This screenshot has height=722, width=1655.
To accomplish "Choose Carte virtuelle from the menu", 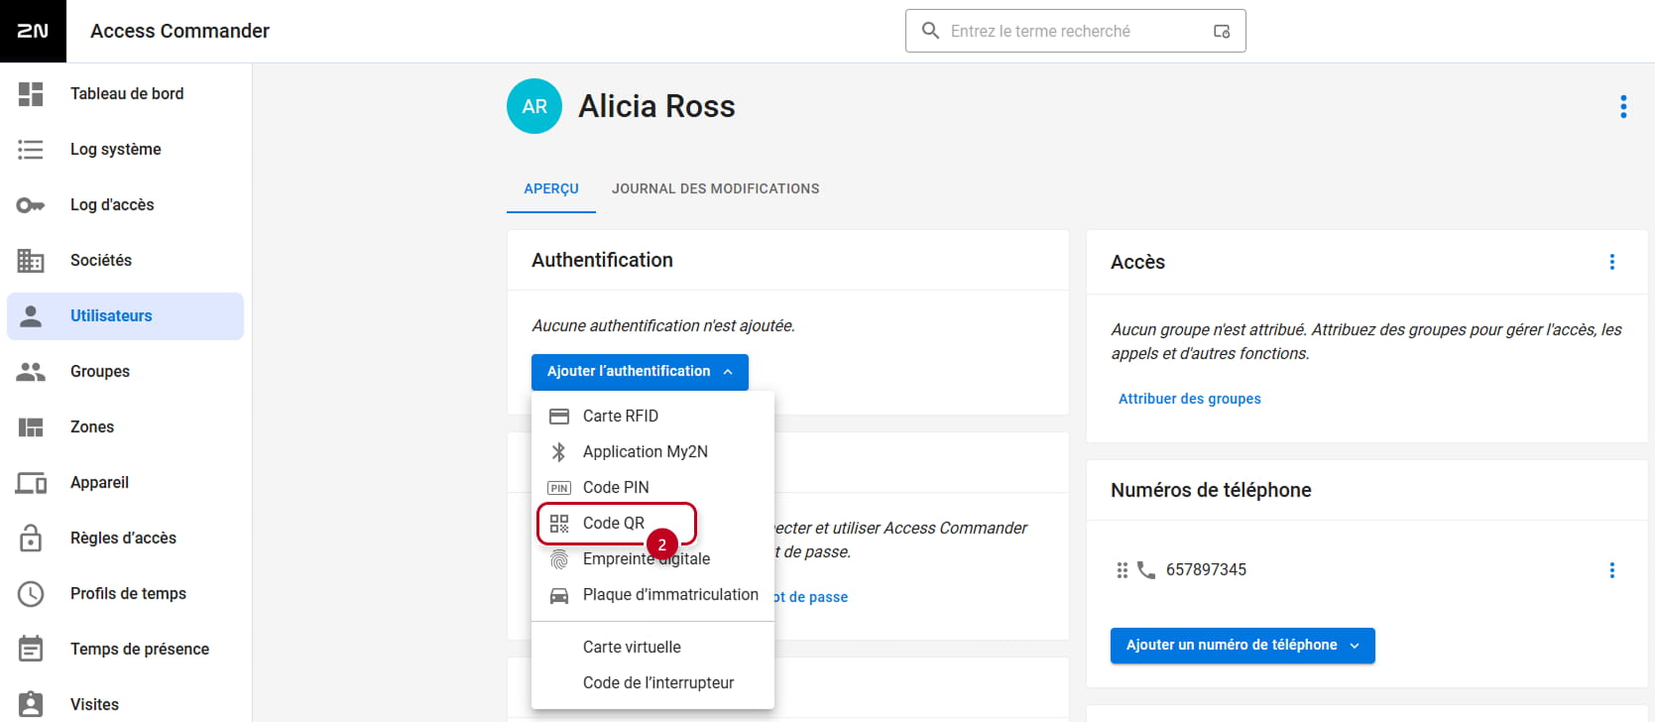I will (652, 648).
